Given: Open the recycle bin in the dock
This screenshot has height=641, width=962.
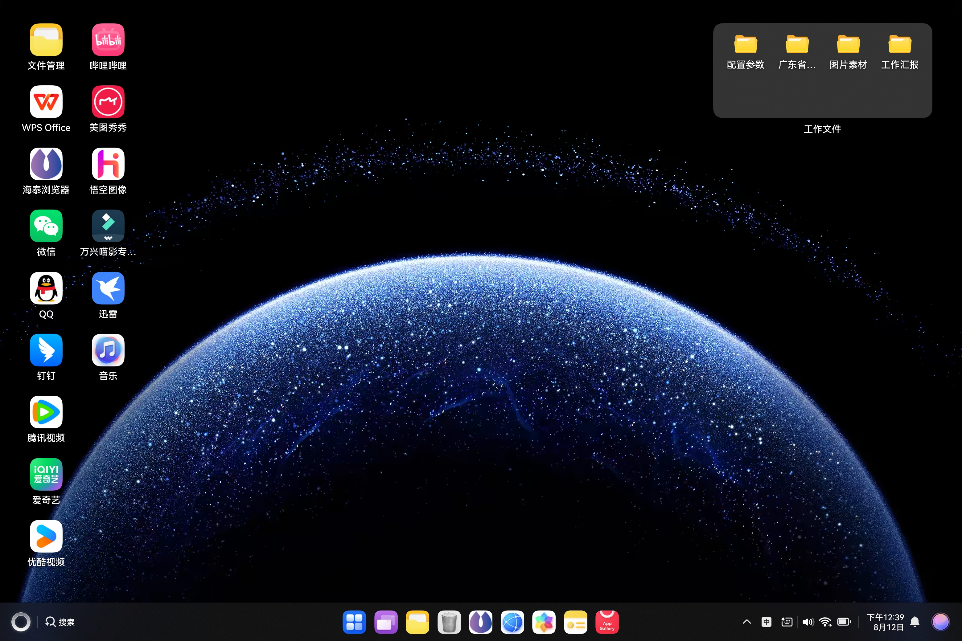Looking at the screenshot, I should 449,622.
